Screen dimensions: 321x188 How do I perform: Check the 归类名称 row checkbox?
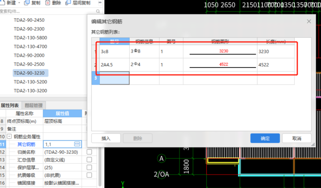pos(89,152)
